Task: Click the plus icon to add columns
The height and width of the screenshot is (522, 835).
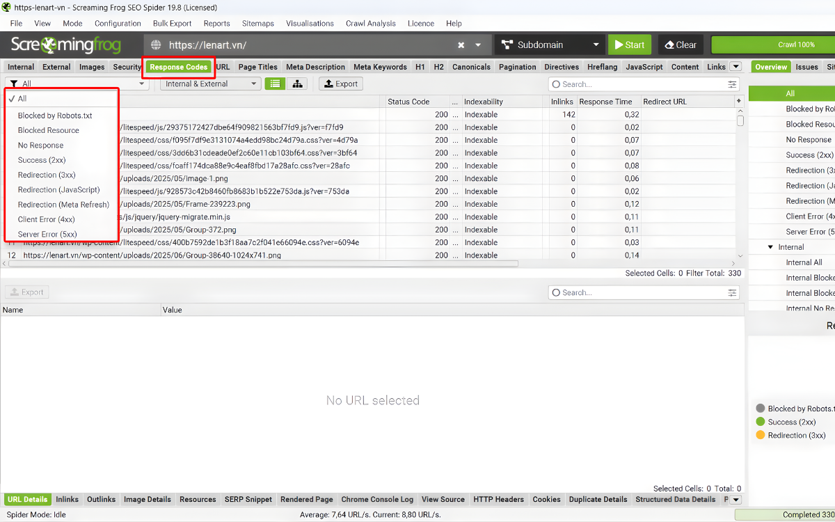Action: 738,102
